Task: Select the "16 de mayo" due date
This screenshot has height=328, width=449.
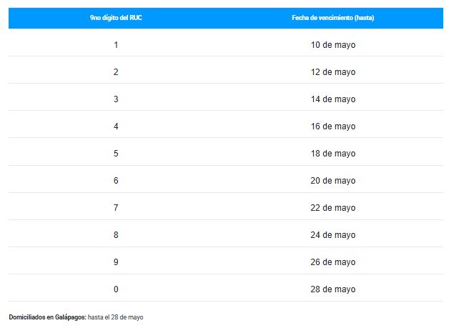Action: (332, 126)
